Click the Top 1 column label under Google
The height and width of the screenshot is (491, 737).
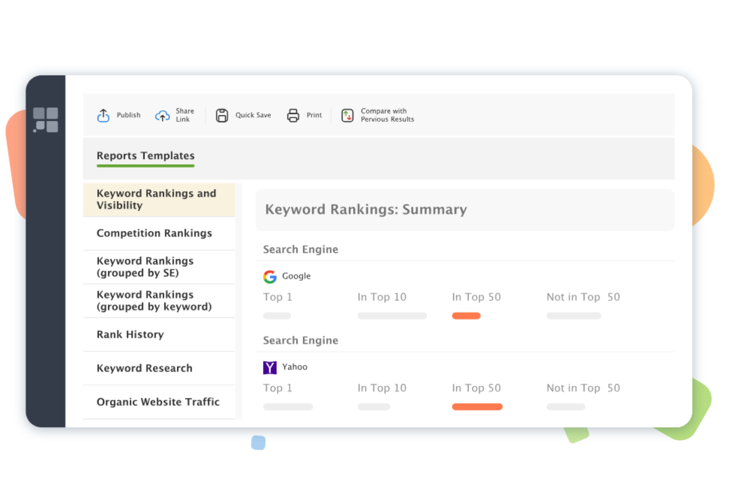(x=277, y=297)
